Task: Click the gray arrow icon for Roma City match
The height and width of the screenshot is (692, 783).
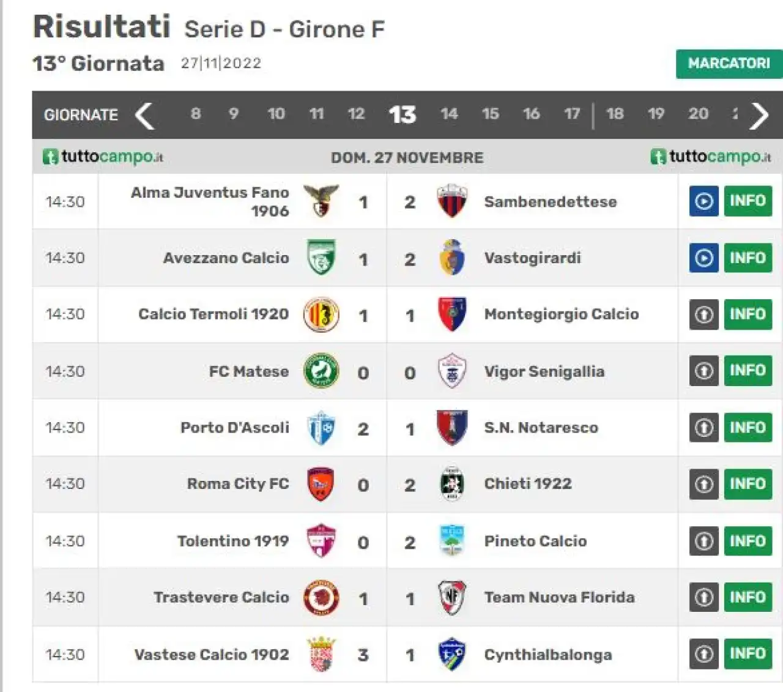Action: pos(703,484)
